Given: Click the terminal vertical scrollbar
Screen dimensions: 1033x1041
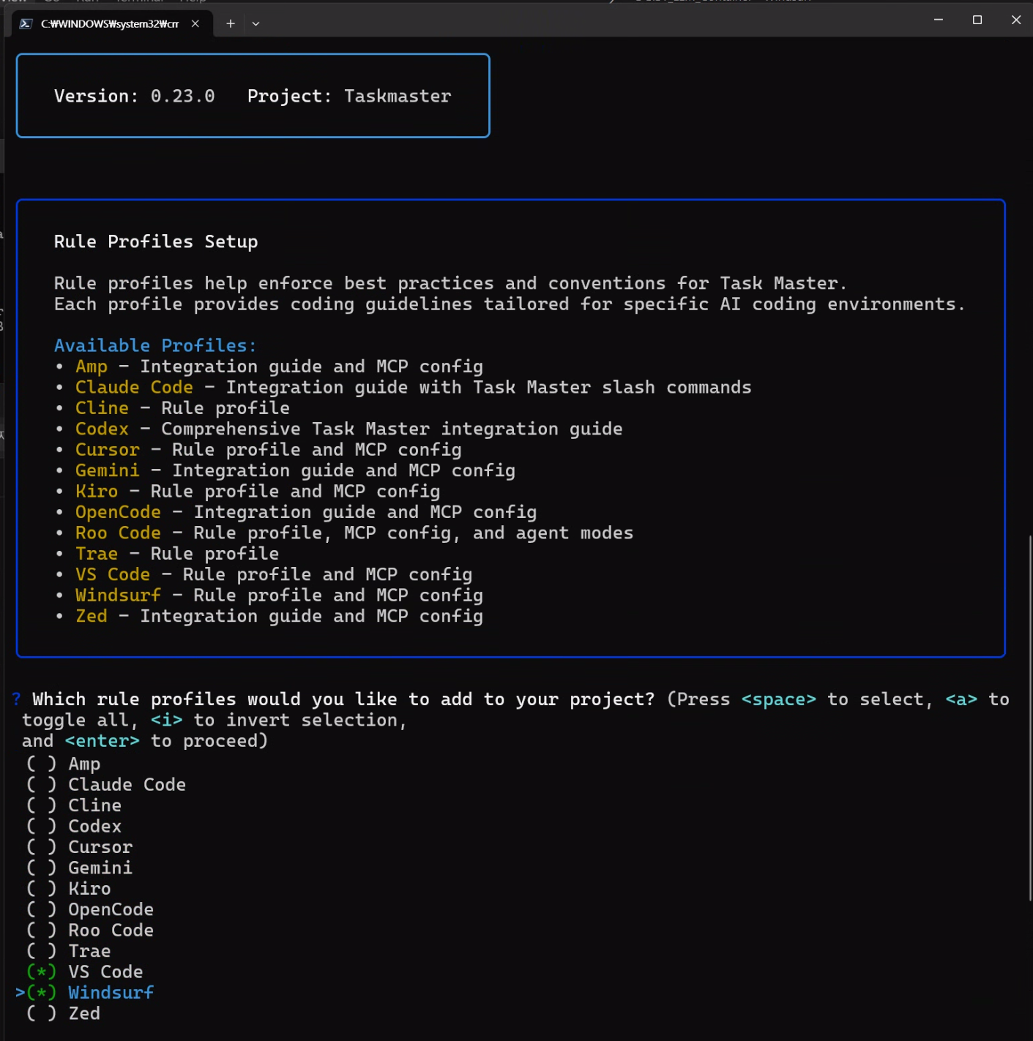Looking at the screenshot, I should click(x=1029, y=718).
